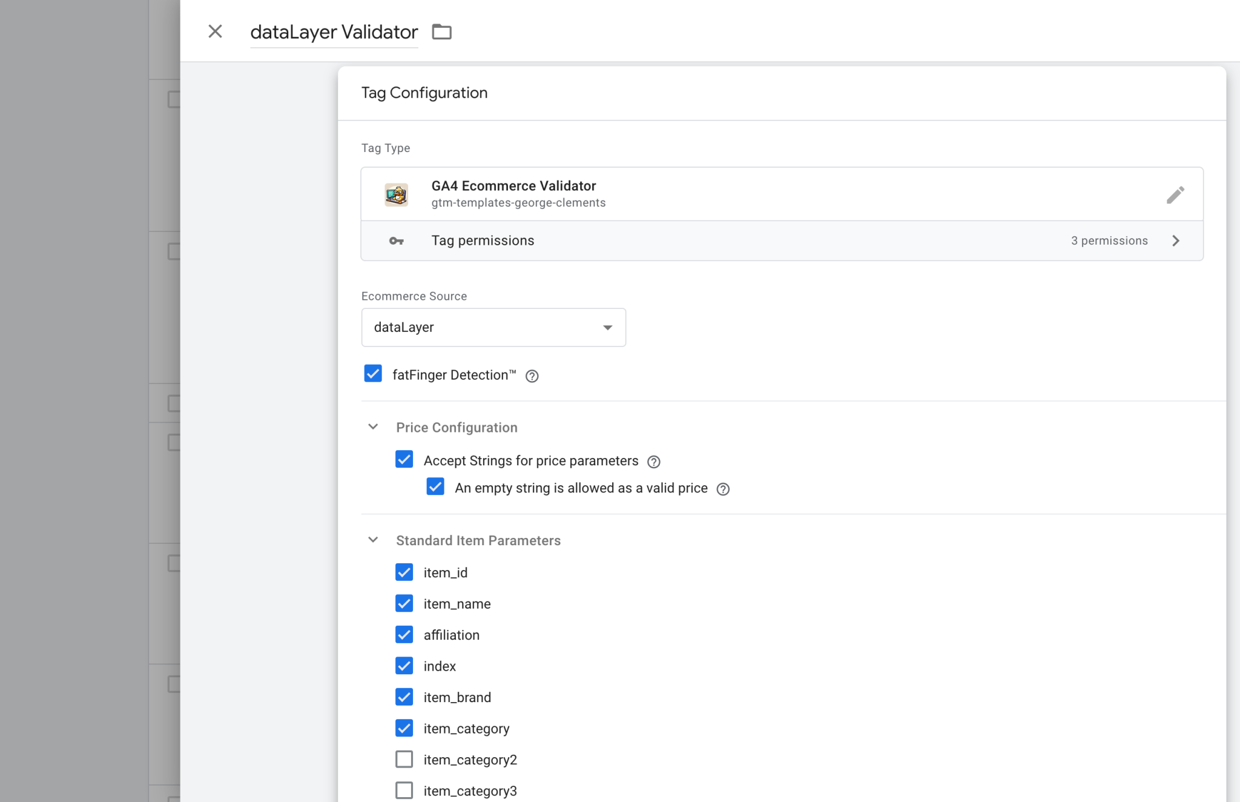Click the close X to exit the tag editor
Viewport: 1240px width, 802px height.
215,31
